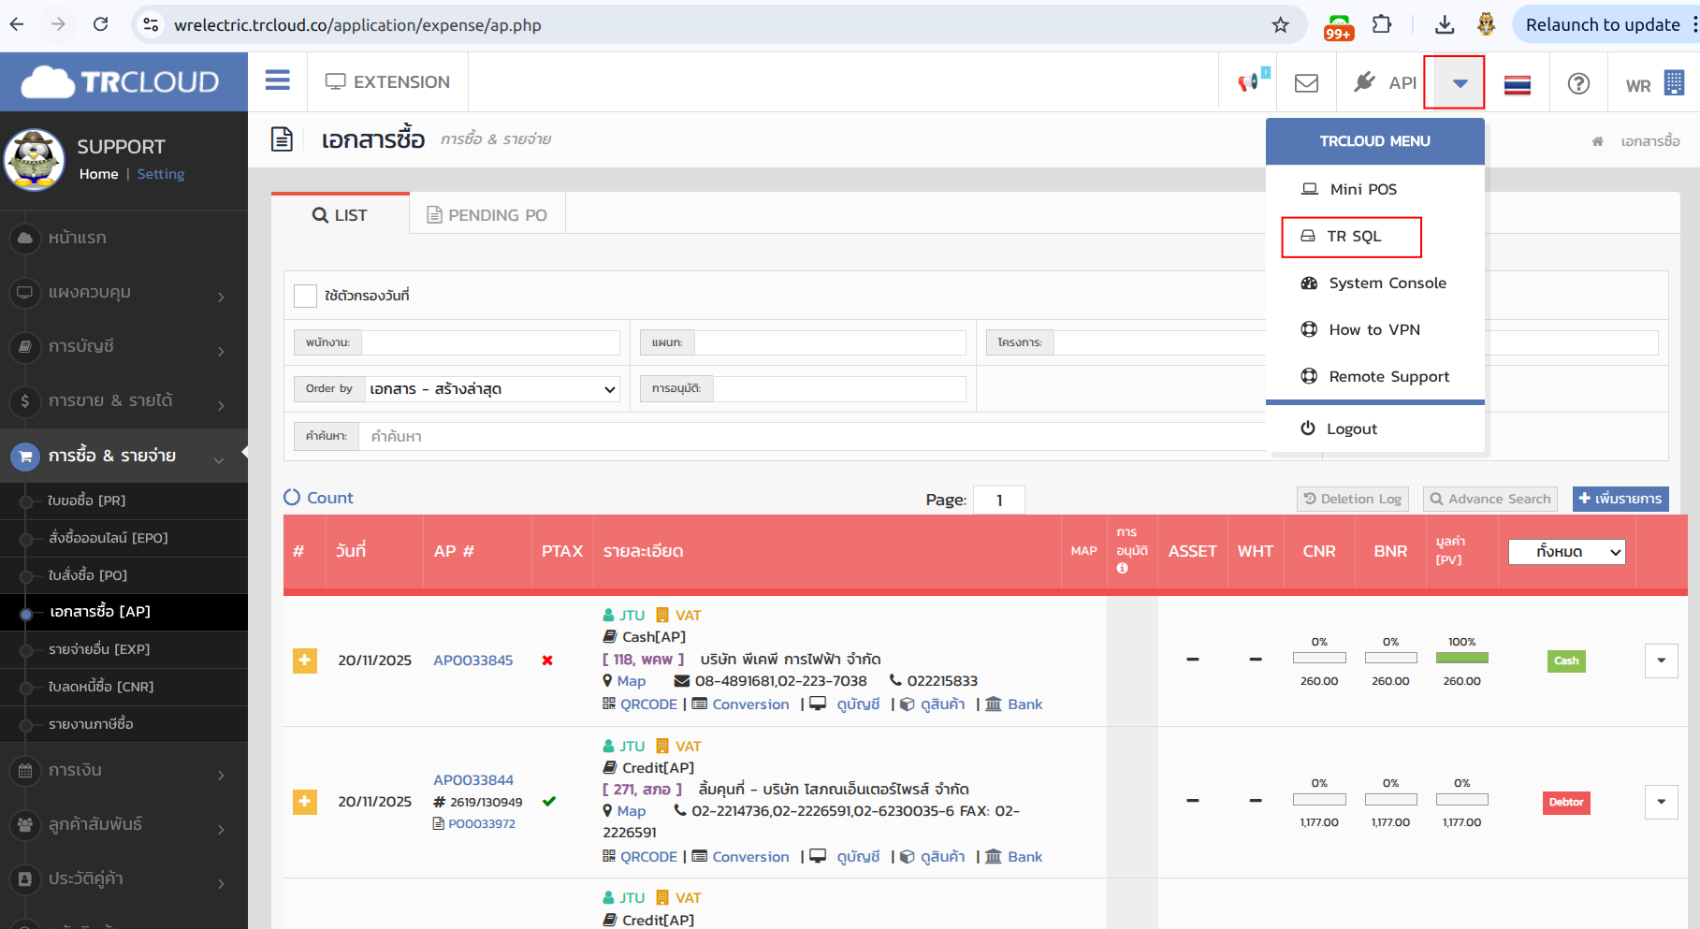Select TR SQL from TRCLOUD menu

[x=1352, y=237]
